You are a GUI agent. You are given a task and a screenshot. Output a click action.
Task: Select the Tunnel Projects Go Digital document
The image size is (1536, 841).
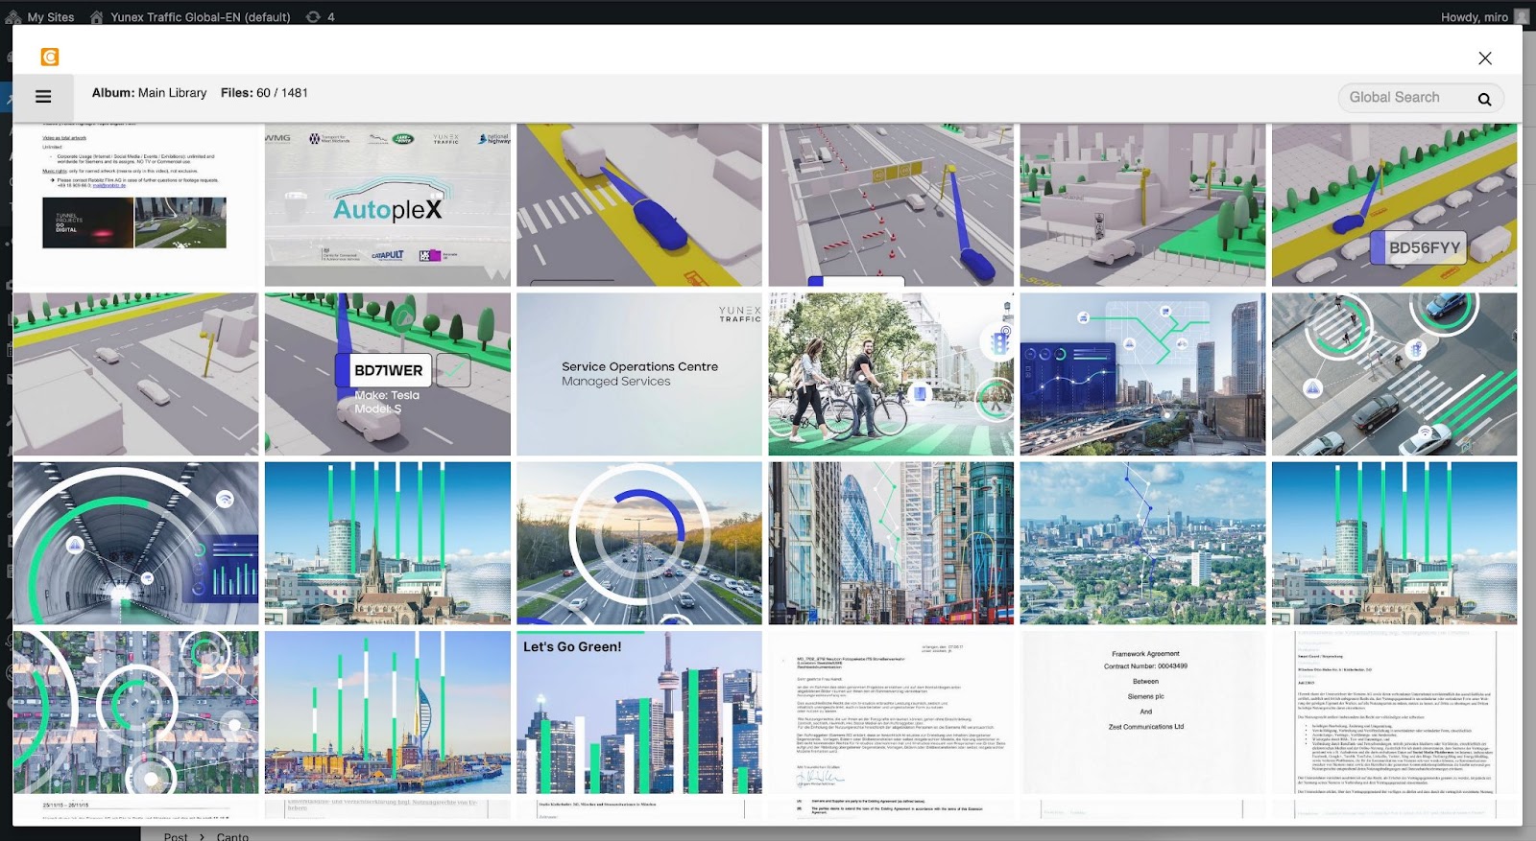(x=135, y=205)
